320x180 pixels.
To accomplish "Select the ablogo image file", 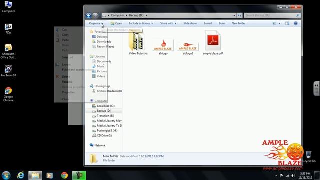I will pyautogui.click(x=163, y=47).
